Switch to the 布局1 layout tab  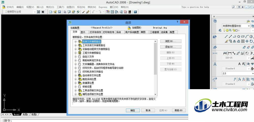pos(25,114)
